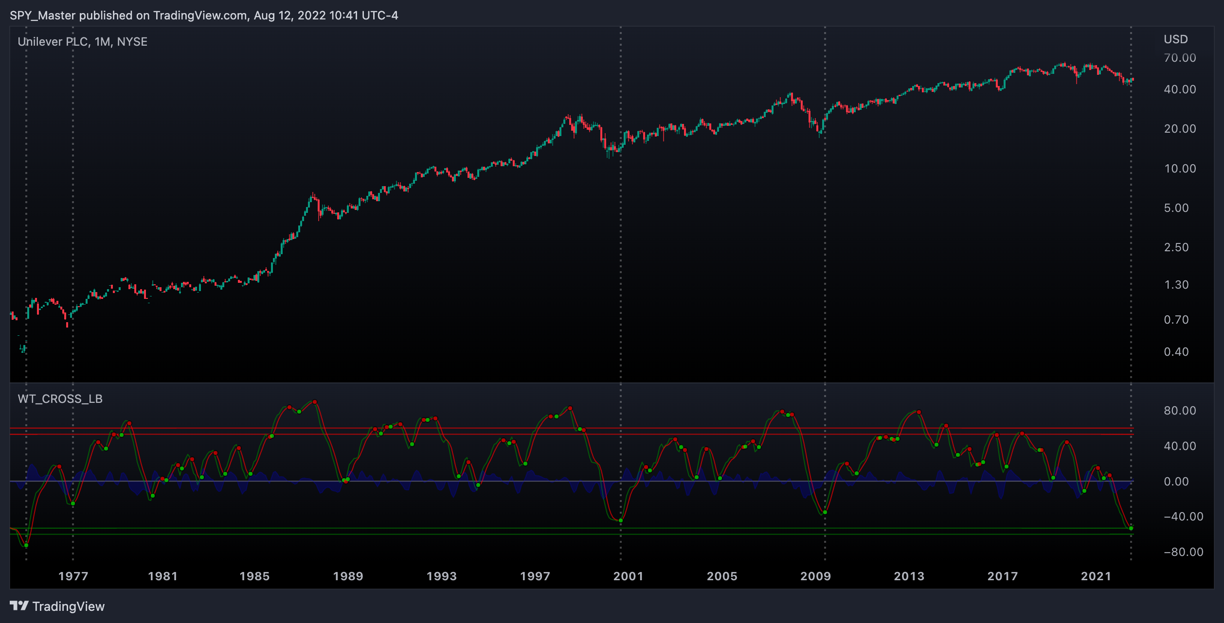
Task: Click the 1985 year label on time axis
Action: (254, 576)
